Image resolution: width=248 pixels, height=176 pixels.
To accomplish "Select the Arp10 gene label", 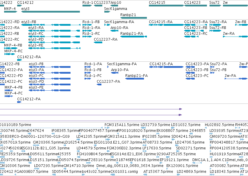I will point(116,3).
